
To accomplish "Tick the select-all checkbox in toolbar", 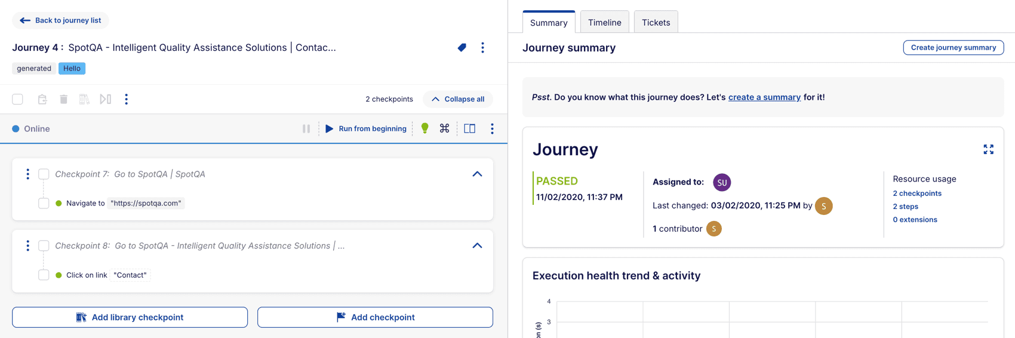I will click(18, 99).
